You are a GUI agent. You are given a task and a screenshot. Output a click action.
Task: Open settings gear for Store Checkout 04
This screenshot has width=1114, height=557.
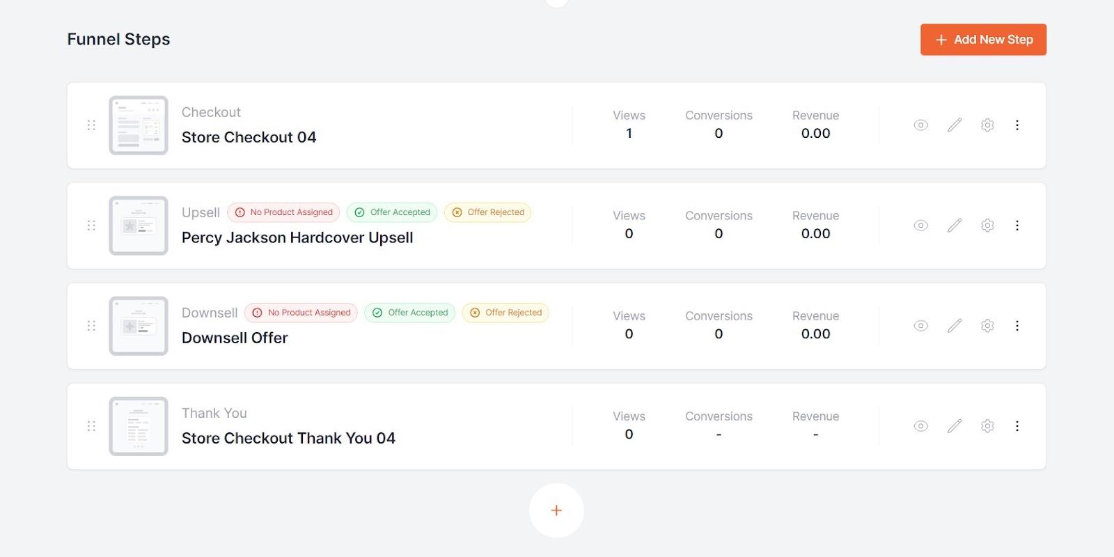click(x=987, y=125)
